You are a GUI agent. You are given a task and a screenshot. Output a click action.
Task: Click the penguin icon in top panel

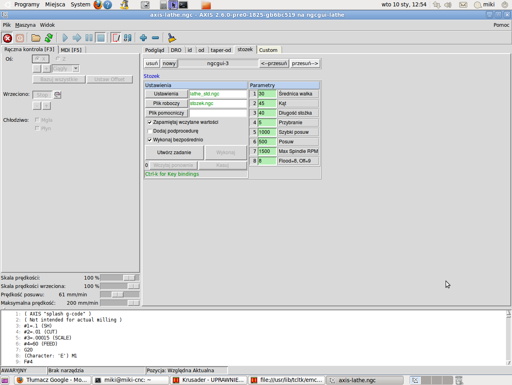125,5
